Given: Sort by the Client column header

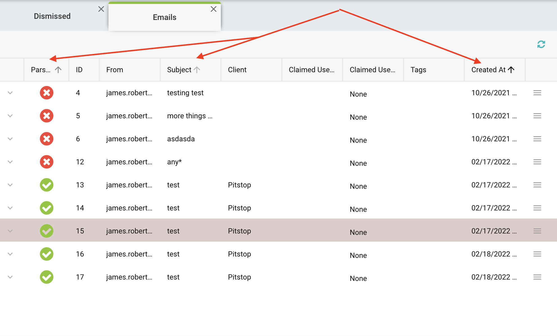Looking at the screenshot, I should coord(237,70).
